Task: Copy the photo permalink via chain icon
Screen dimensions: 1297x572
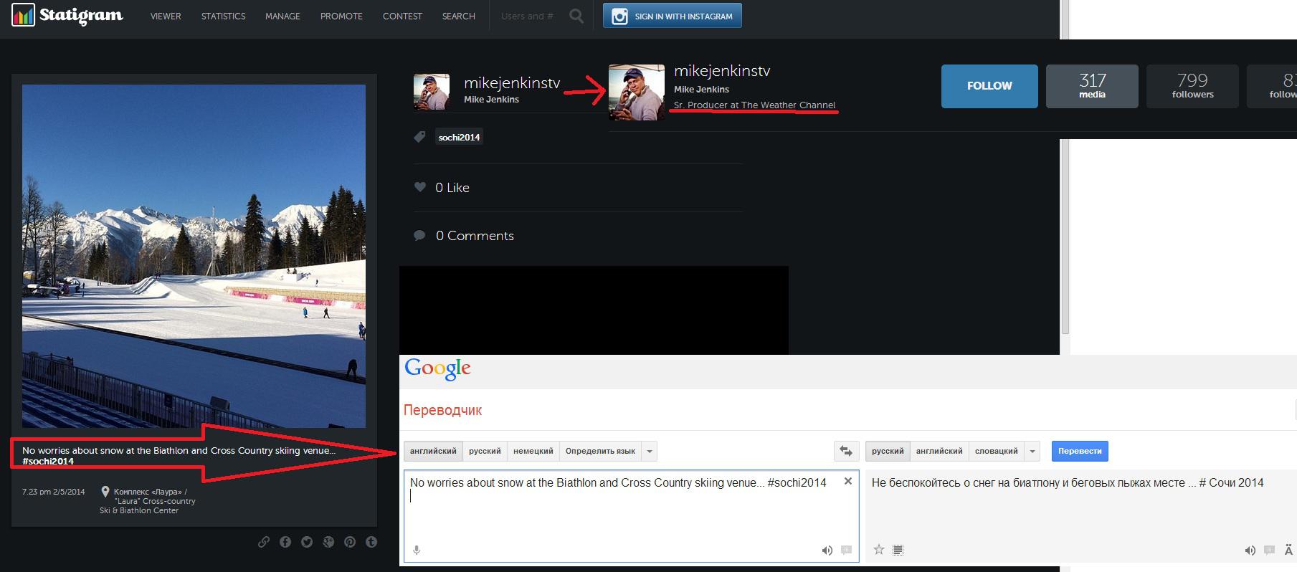Action: pyautogui.click(x=264, y=542)
